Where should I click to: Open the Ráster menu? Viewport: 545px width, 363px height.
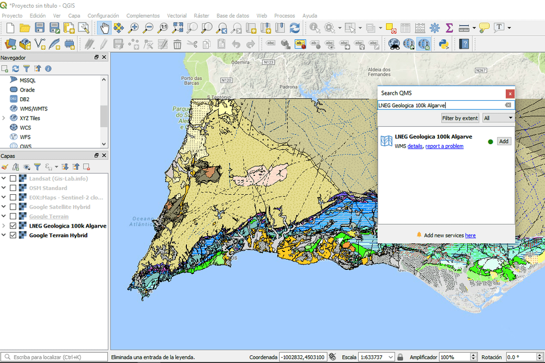coord(201,15)
